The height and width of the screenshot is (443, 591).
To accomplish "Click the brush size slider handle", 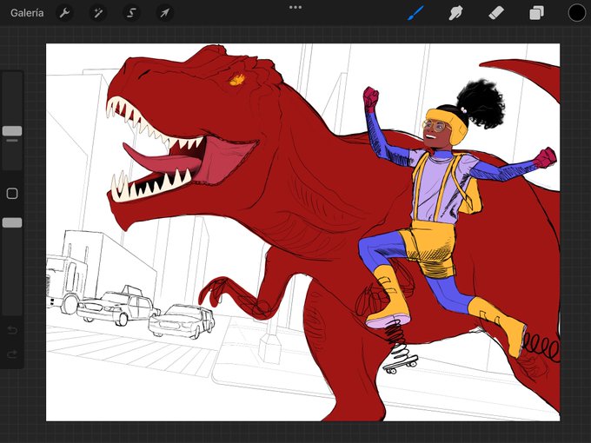I will (x=12, y=132).
